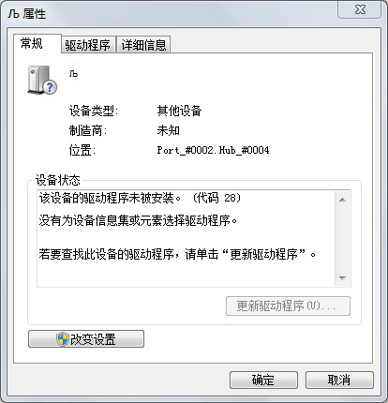The image size is (388, 403).
Task: Open the 驱动程序 tab
Action: (88, 45)
